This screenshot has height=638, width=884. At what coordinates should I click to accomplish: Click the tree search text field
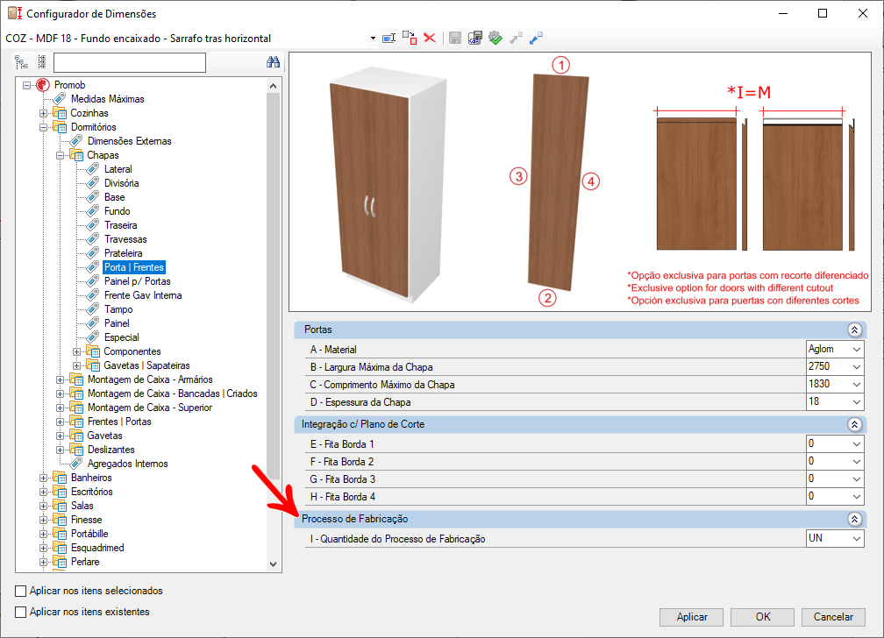[x=129, y=62]
